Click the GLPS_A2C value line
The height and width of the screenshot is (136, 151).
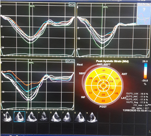coord(137,100)
